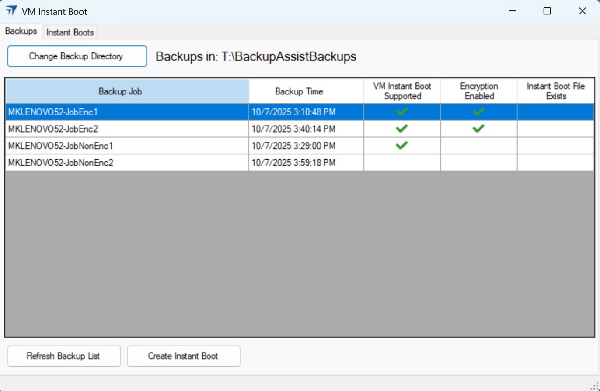Click Create Instant Boot button

[x=183, y=356]
